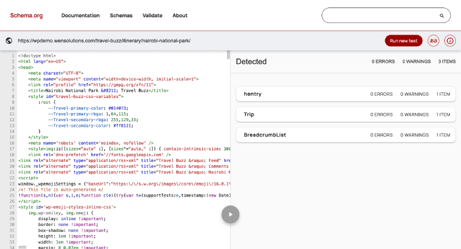Click the dns-prefetch fonts.googleapis.com line

coord(100,154)
